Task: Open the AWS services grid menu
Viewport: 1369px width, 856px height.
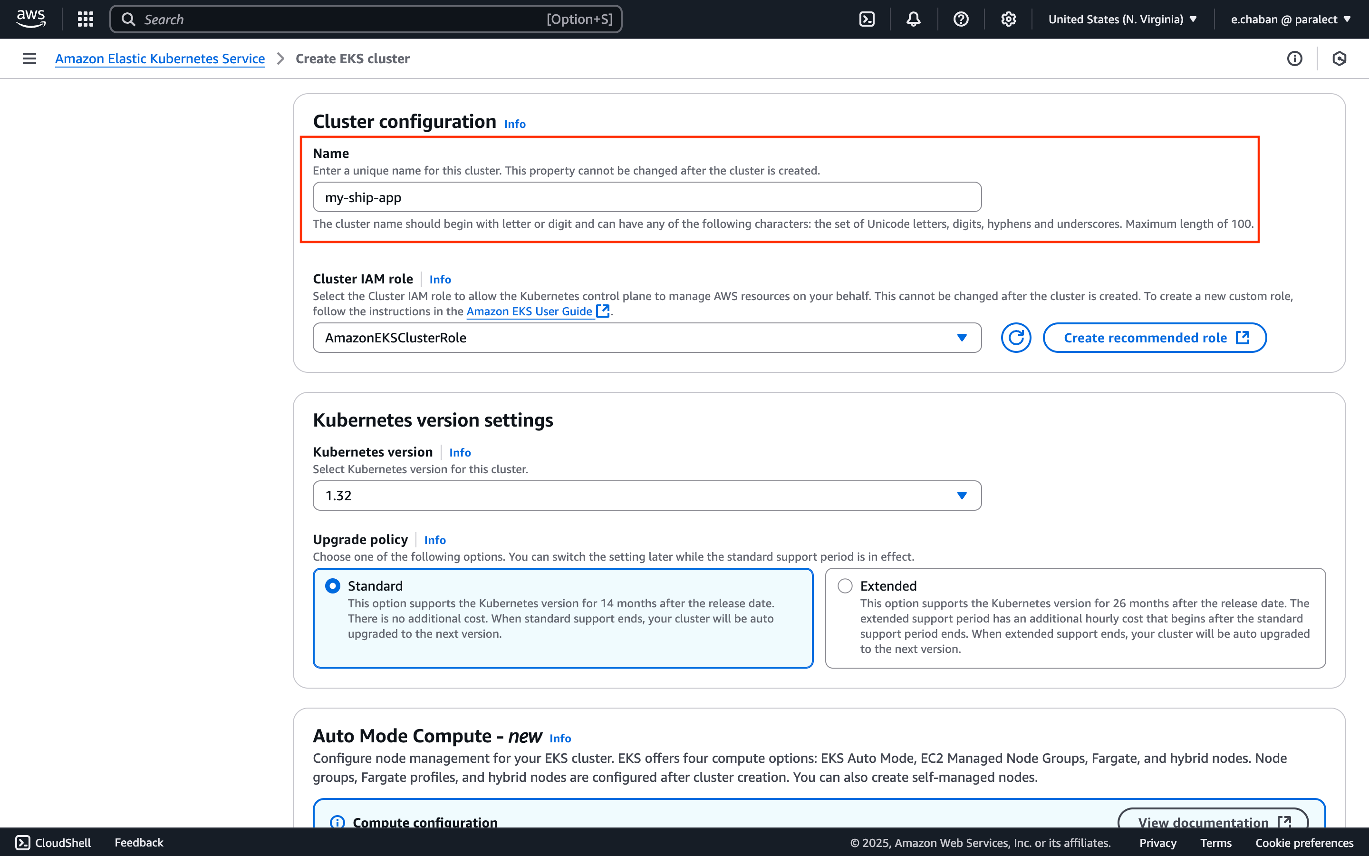Action: (86, 19)
